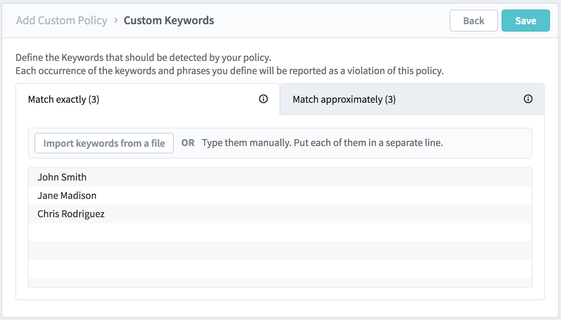Save the custom keywords
The height and width of the screenshot is (320, 561).
coord(525,21)
